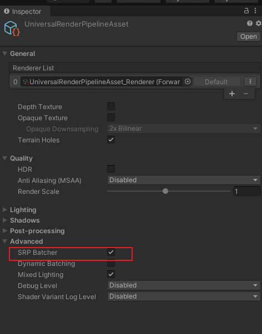Disable the Terrain Holes checkbox

[111, 140]
